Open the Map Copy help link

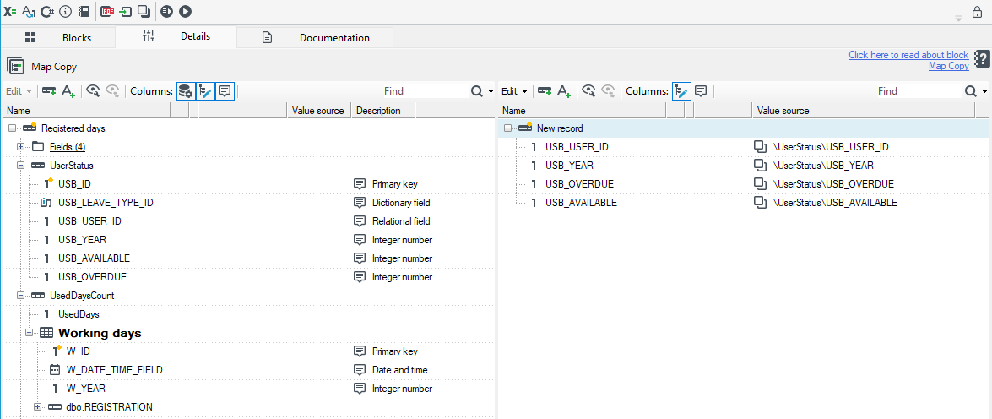(x=948, y=66)
